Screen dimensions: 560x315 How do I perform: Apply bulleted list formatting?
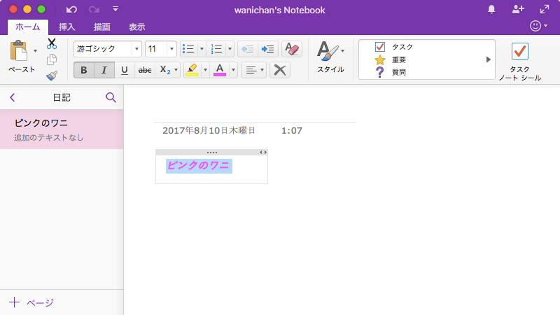pyautogui.click(x=188, y=49)
